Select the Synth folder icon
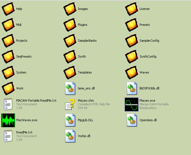Image resolution: width=191 pixels, height=155 pixels. click(x=70, y=56)
